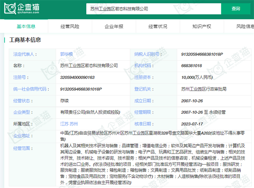254x188 pixels.
Task: Click the 江苏 苏州 region link
Action: [x=69, y=124]
